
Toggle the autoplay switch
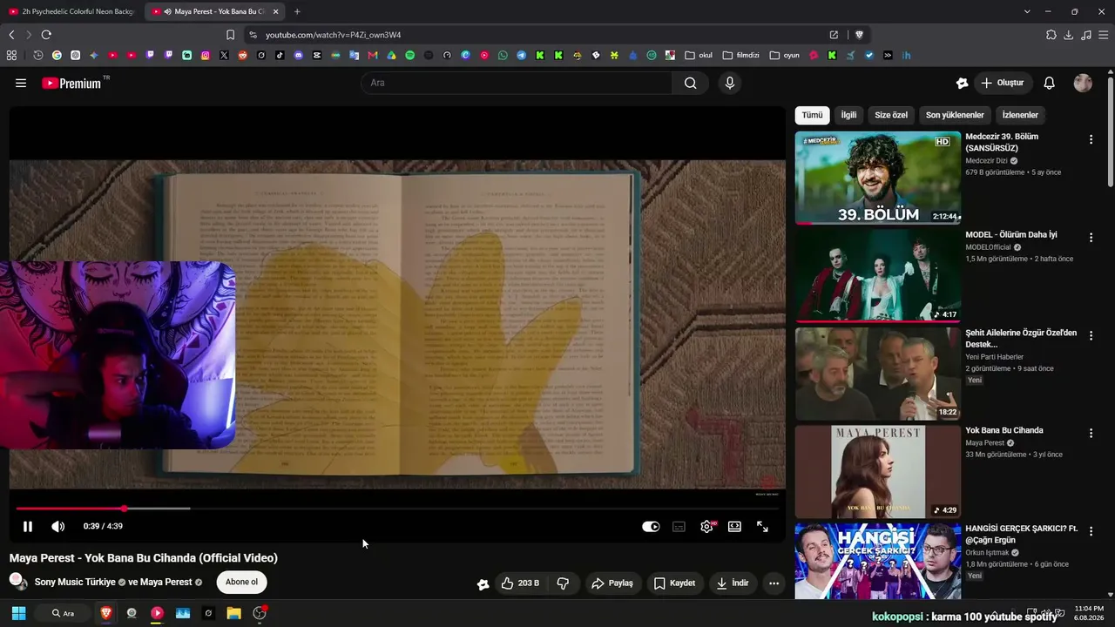(x=651, y=527)
